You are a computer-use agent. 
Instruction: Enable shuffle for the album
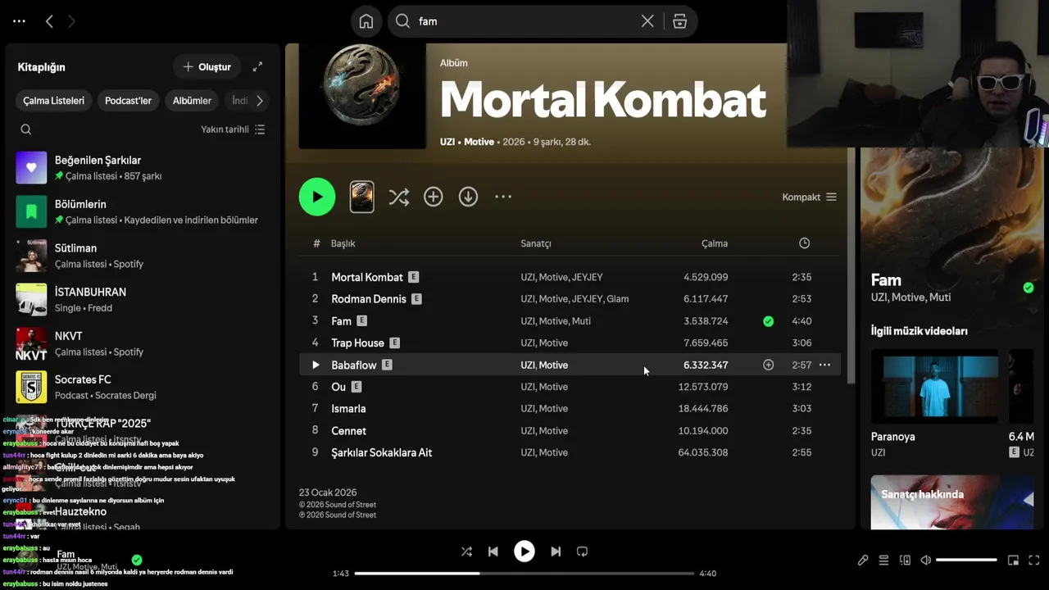pyautogui.click(x=399, y=197)
